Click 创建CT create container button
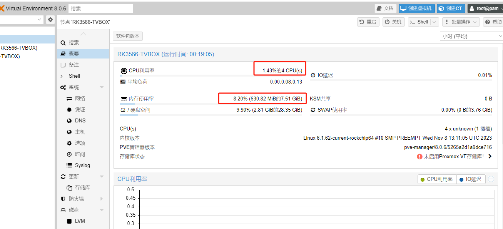The width and height of the screenshot is (503, 229). tap(451, 8)
